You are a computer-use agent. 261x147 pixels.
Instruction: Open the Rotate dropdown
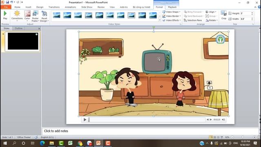tap(212, 20)
